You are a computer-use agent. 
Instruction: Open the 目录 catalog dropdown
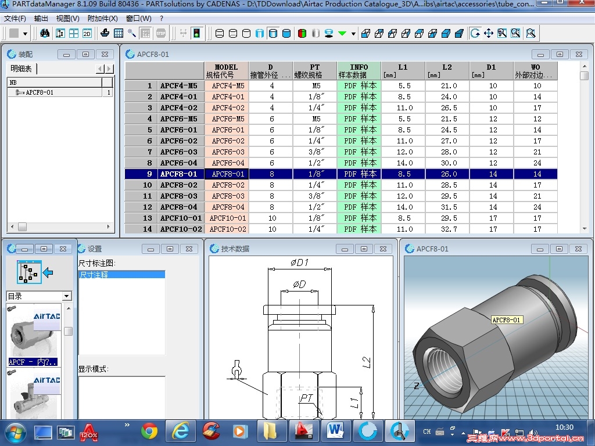[x=66, y=296]
